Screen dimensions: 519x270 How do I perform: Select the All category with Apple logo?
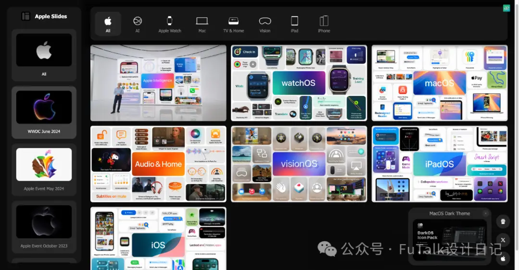(x=108, y=24)
